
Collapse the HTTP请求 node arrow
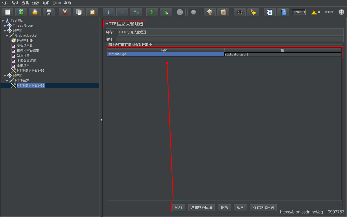(7, 80)
